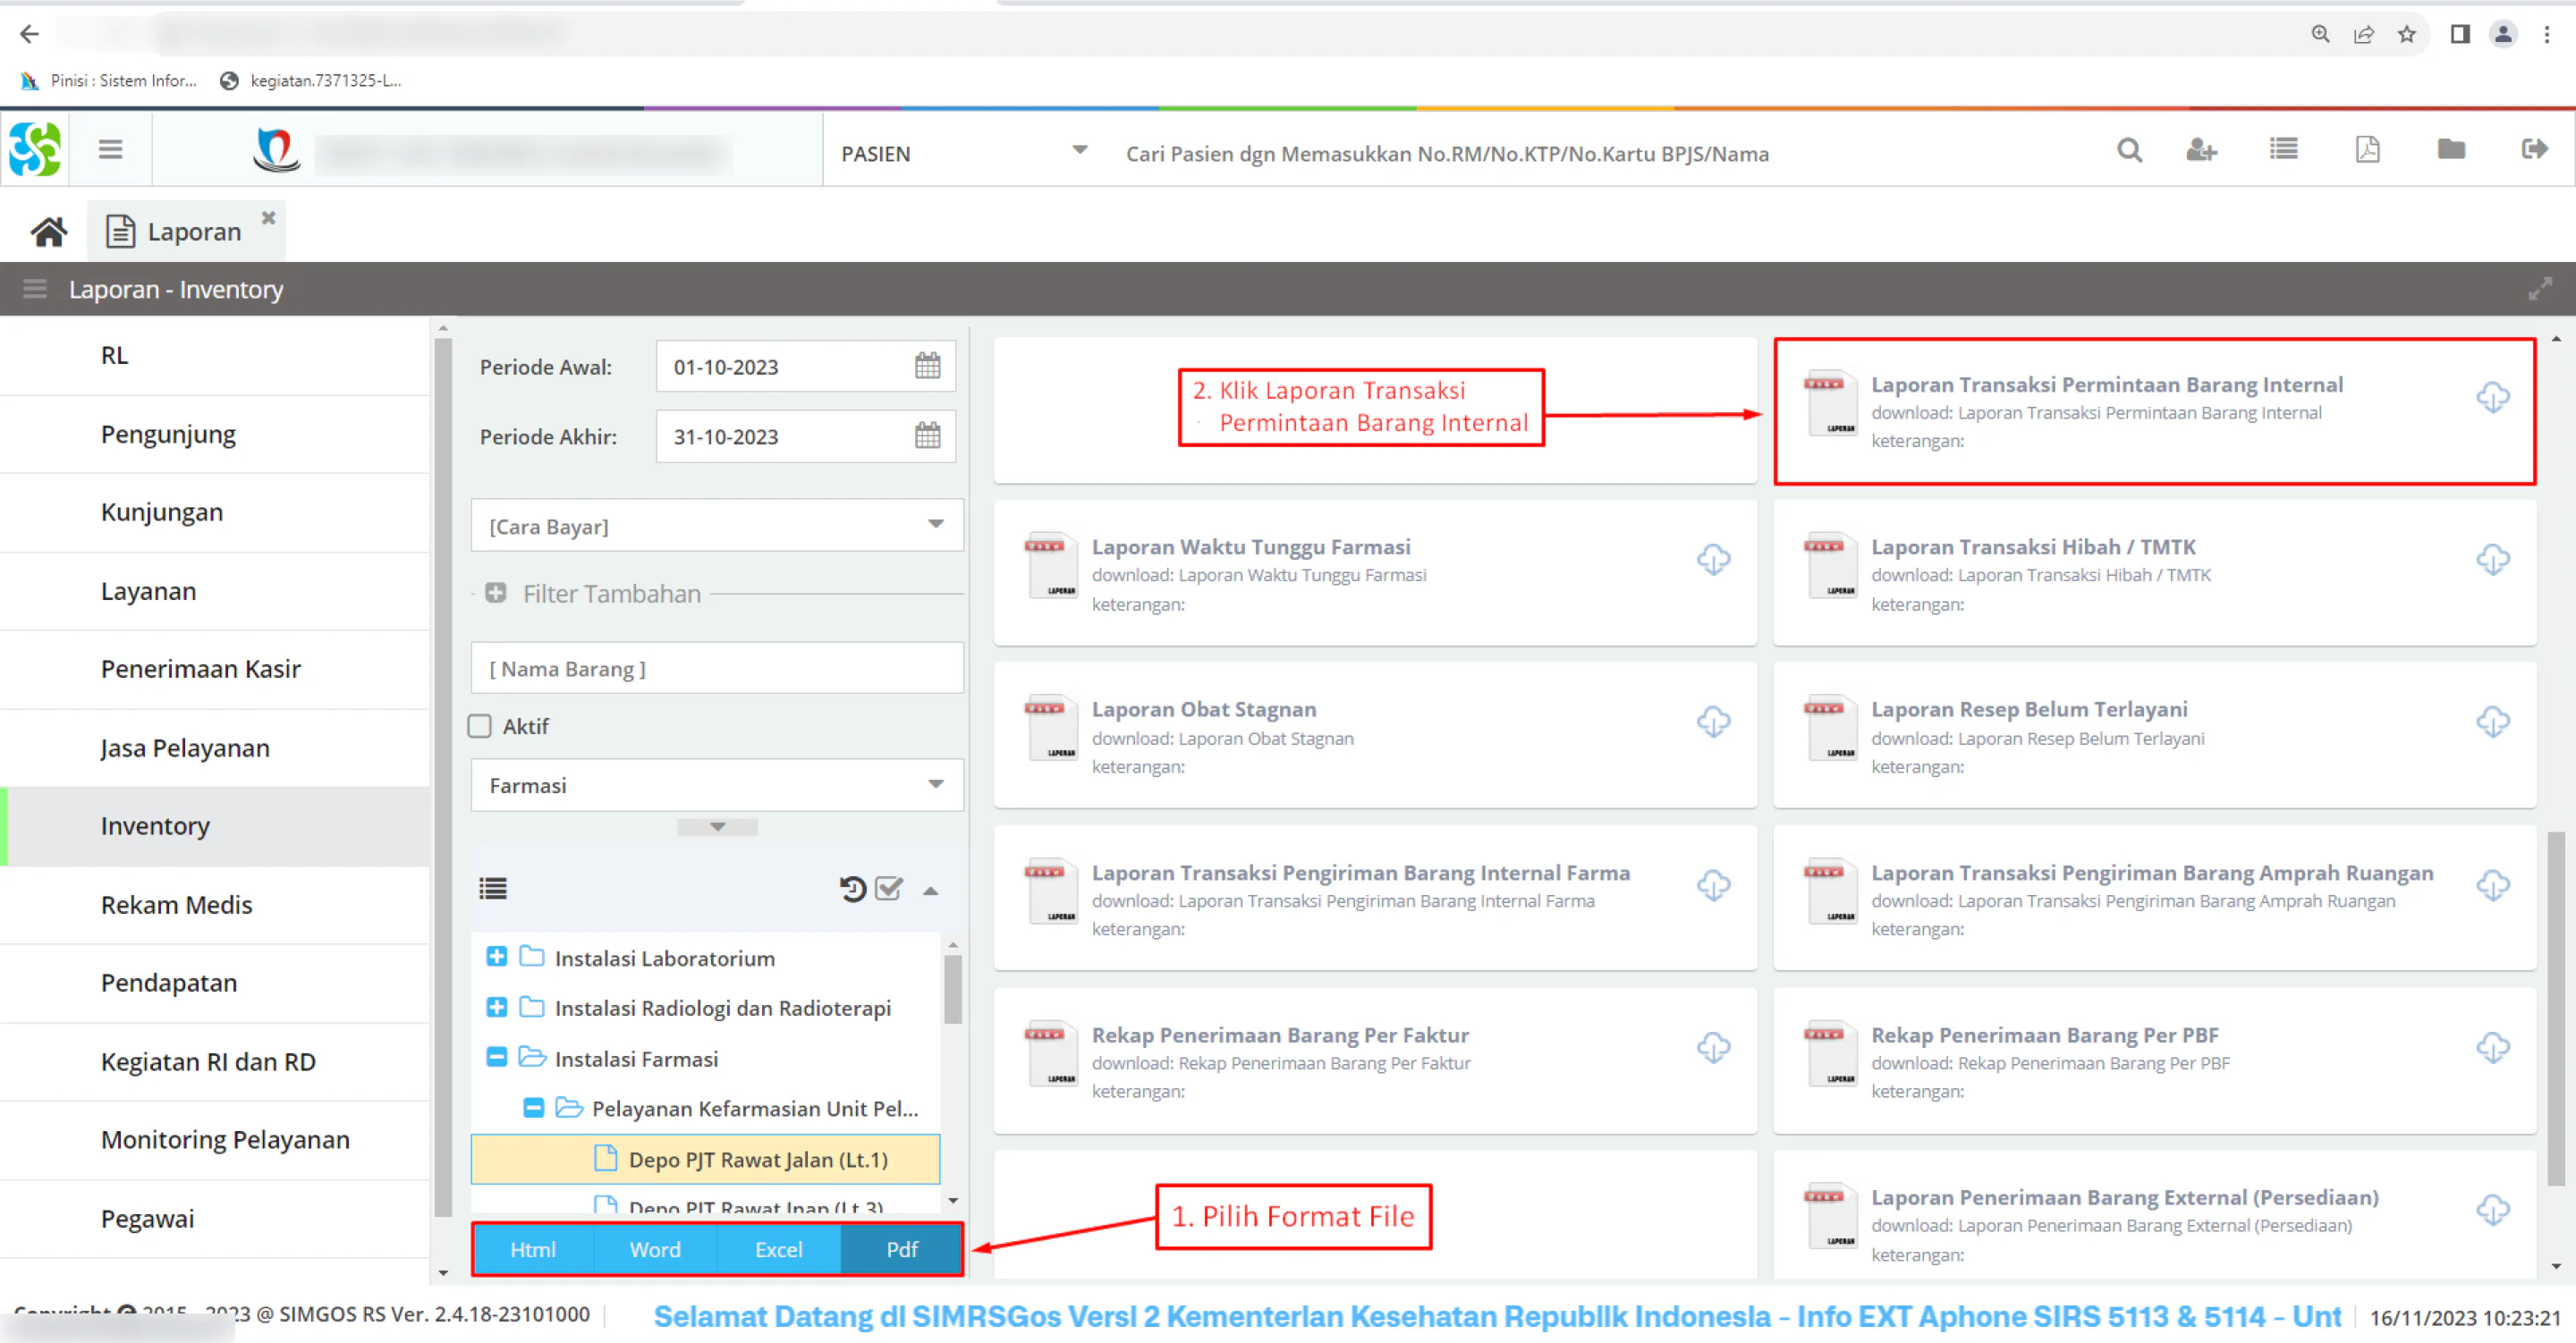Click the collapse handle below Farmasi dropdown

coord(717,827)
